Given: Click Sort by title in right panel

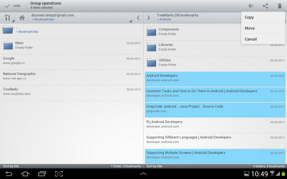Looking at the screenshot, I should tap(154, 166).
